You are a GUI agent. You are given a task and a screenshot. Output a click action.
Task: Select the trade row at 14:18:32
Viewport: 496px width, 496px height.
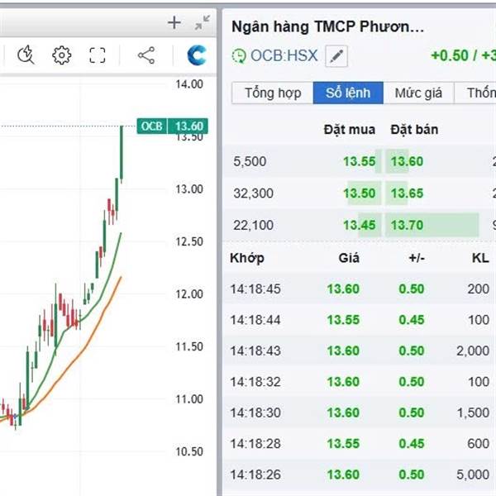[359, 382]
